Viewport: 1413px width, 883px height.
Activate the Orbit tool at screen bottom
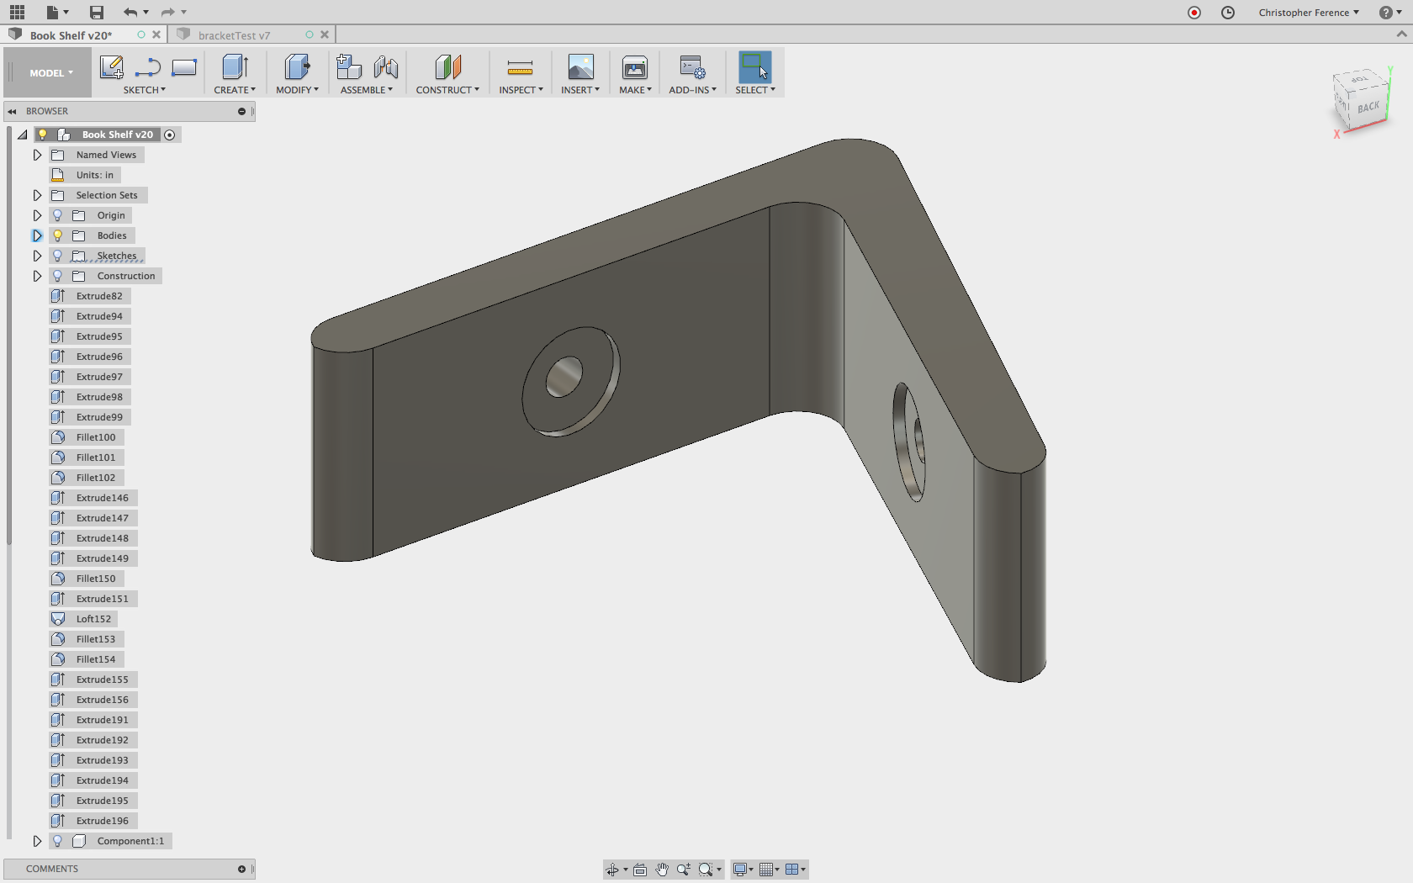(612, 870)
